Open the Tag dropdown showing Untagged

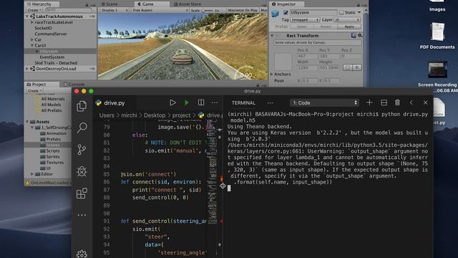coord(305,19)
